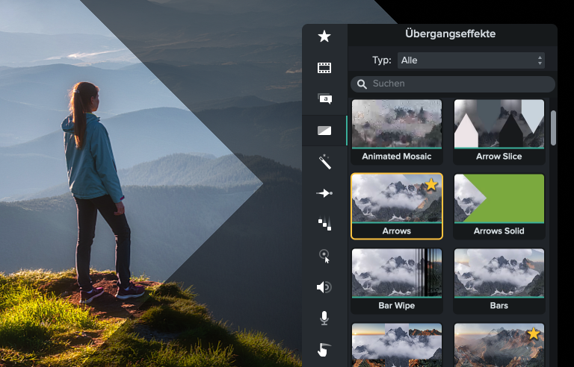Click the Arrows Solid label text
This screenshot has height=367, width=574.
click(499, 231)
